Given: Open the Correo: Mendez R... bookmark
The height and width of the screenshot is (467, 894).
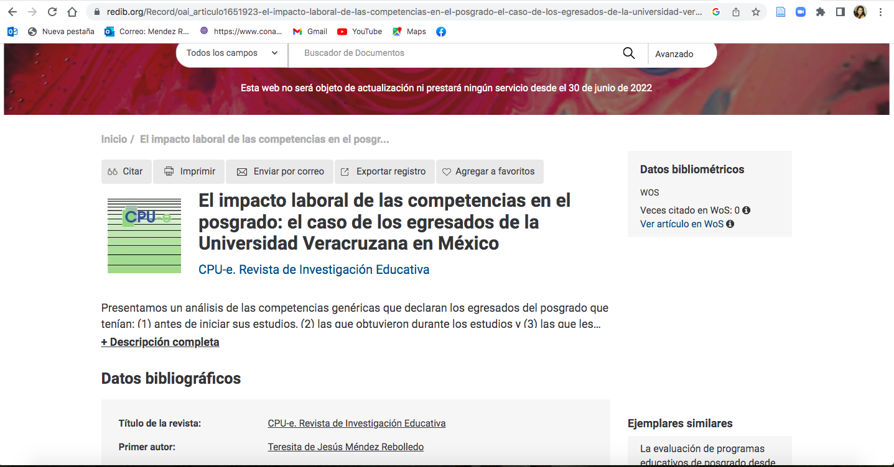Looking at the screenshot, I should tap(147, 32).
